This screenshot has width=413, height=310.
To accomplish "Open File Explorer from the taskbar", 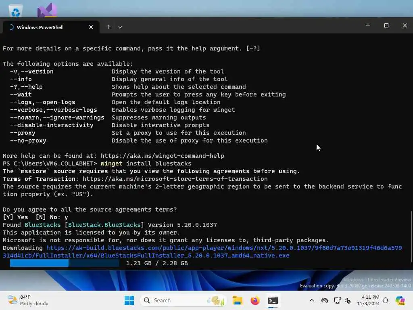I will [237, 300].
